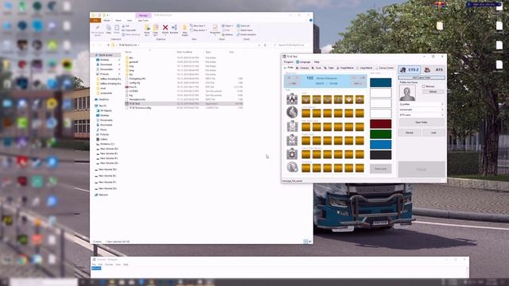Click Invert selection in Explorer ribbon
Viewport: 509px width, 286px height.
(247, 34)
